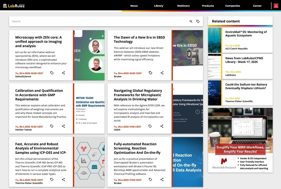Open News from LabRulezICPMS Library Week 17
Screen dimensions: 281x189
244,60
